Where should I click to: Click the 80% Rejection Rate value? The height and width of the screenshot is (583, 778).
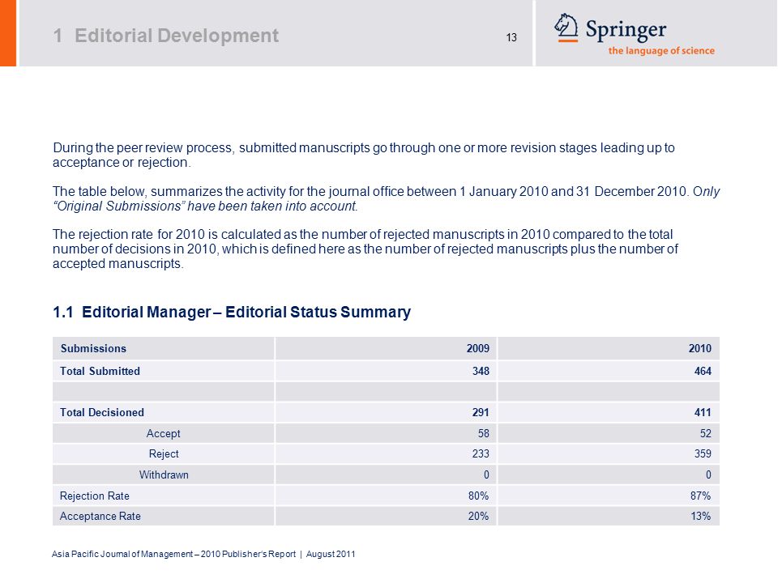coord(478,496)
